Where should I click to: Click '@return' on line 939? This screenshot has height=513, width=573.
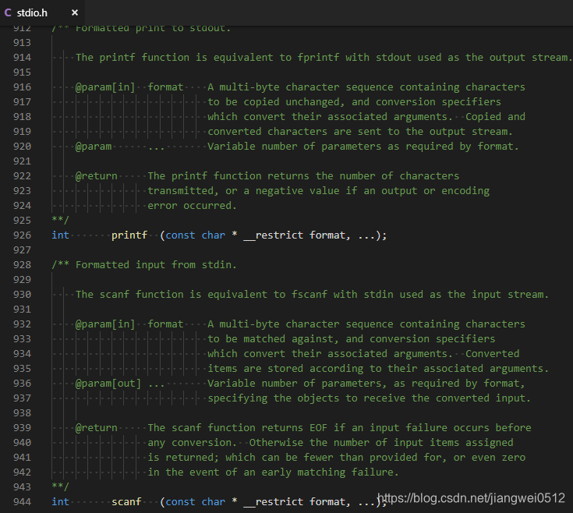click(97, 428)
